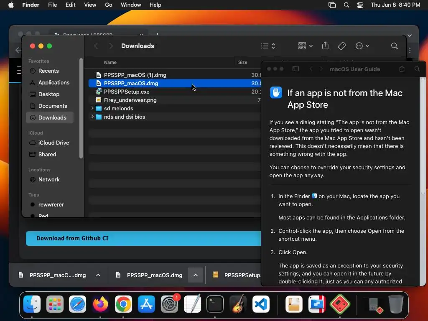Toggle sidebar in macOS User Guide window
This screenshot has height=321, width=428.
[296, 69]
